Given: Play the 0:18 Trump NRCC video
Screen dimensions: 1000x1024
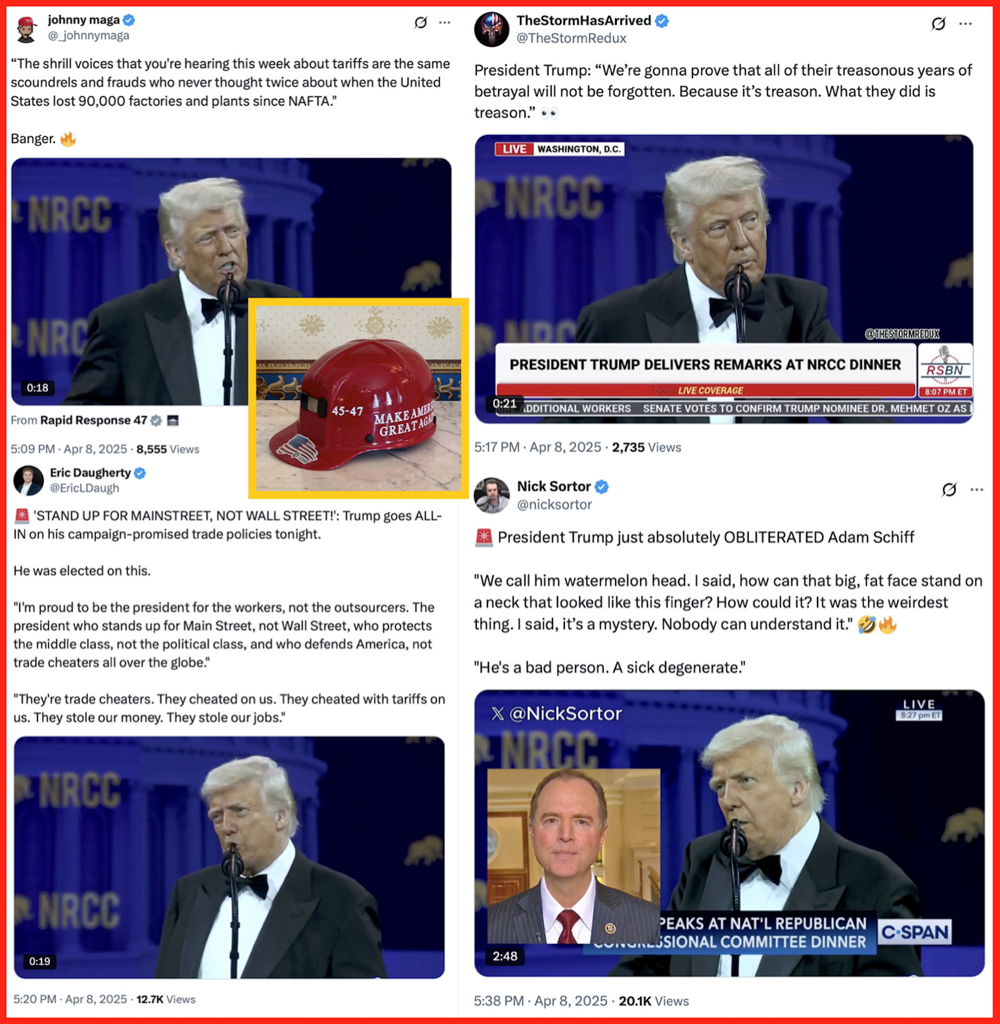Looking at the screenshot, I should [x=231, y=281].
